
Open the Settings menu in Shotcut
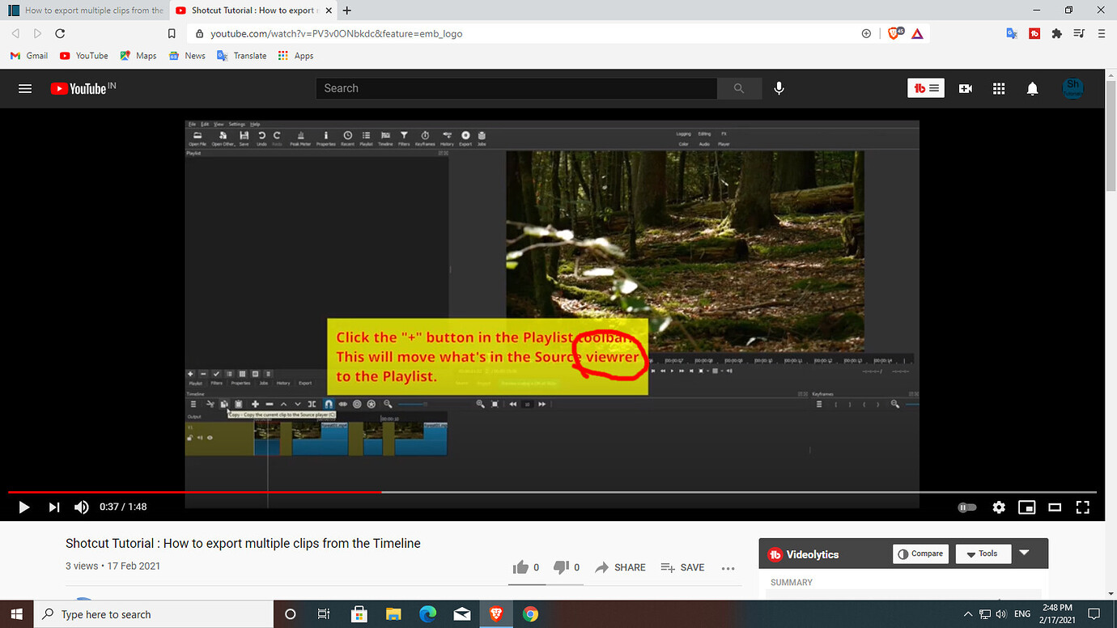point(237,124)
